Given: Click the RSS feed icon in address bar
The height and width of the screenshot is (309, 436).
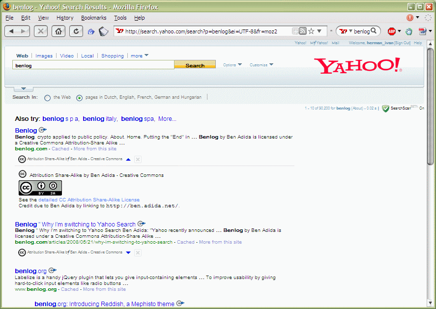Looking at the screenshot, I should [x=303, y=31].
